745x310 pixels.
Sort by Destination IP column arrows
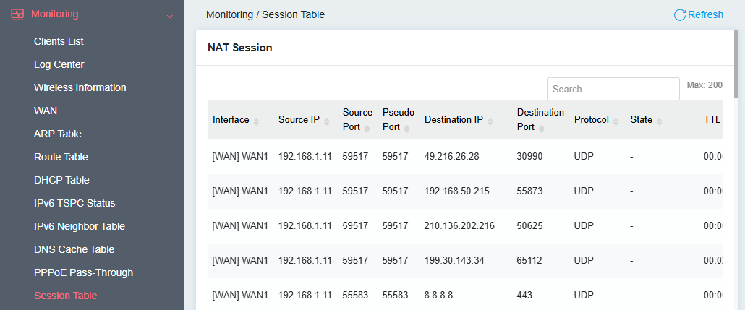[x=490, y=121]
